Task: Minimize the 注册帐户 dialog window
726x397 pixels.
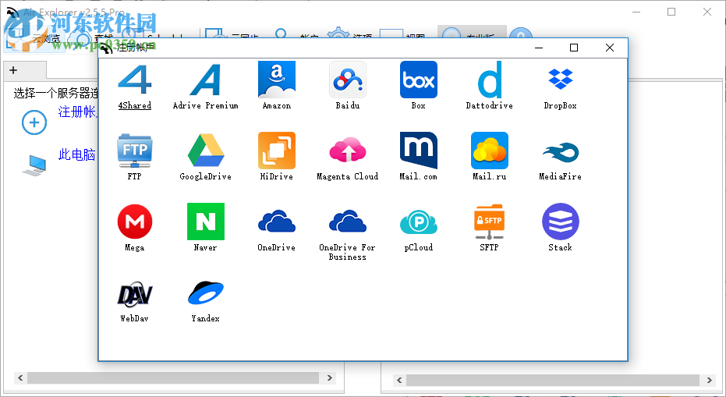Action: point(539,48)
